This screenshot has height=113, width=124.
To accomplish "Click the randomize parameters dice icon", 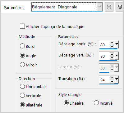I will [120, 7].
